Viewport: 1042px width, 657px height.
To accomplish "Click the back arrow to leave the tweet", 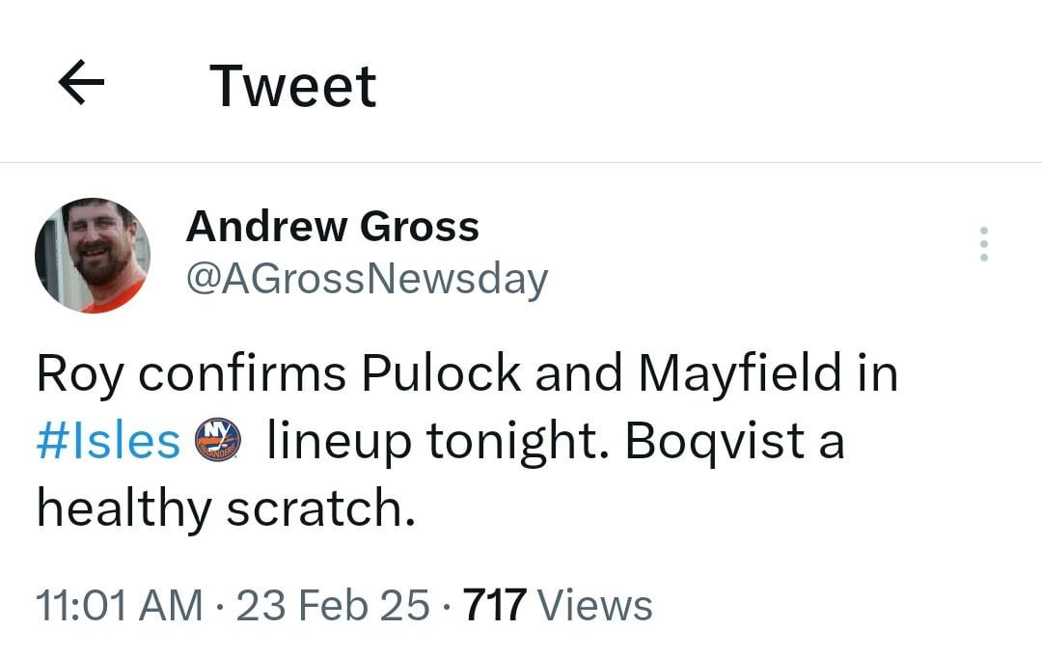I will (83, 82).
